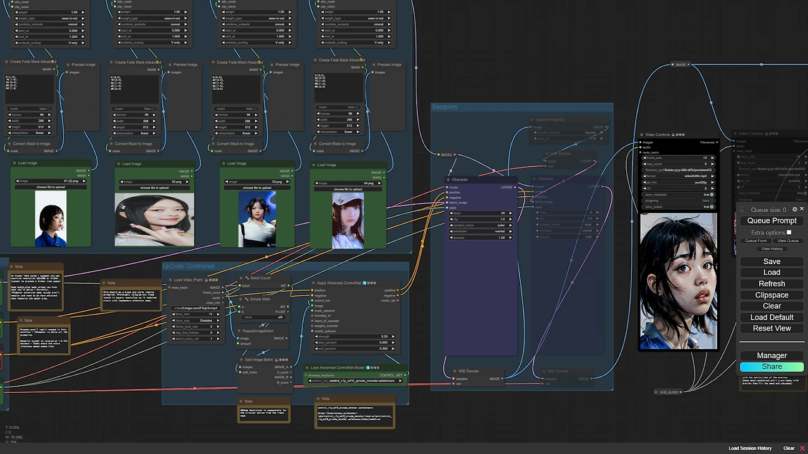Screen dimensions: 808x454
Task: Click Reset View
Action: coord(771,329)
